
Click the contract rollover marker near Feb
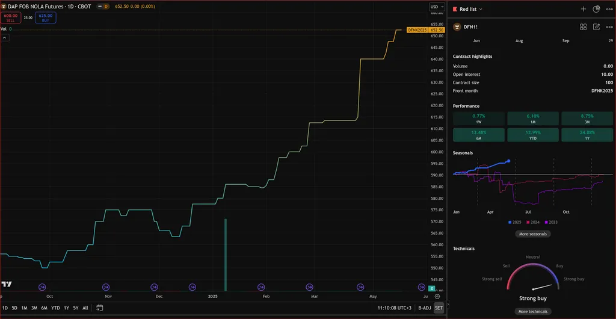coord(261,287)
